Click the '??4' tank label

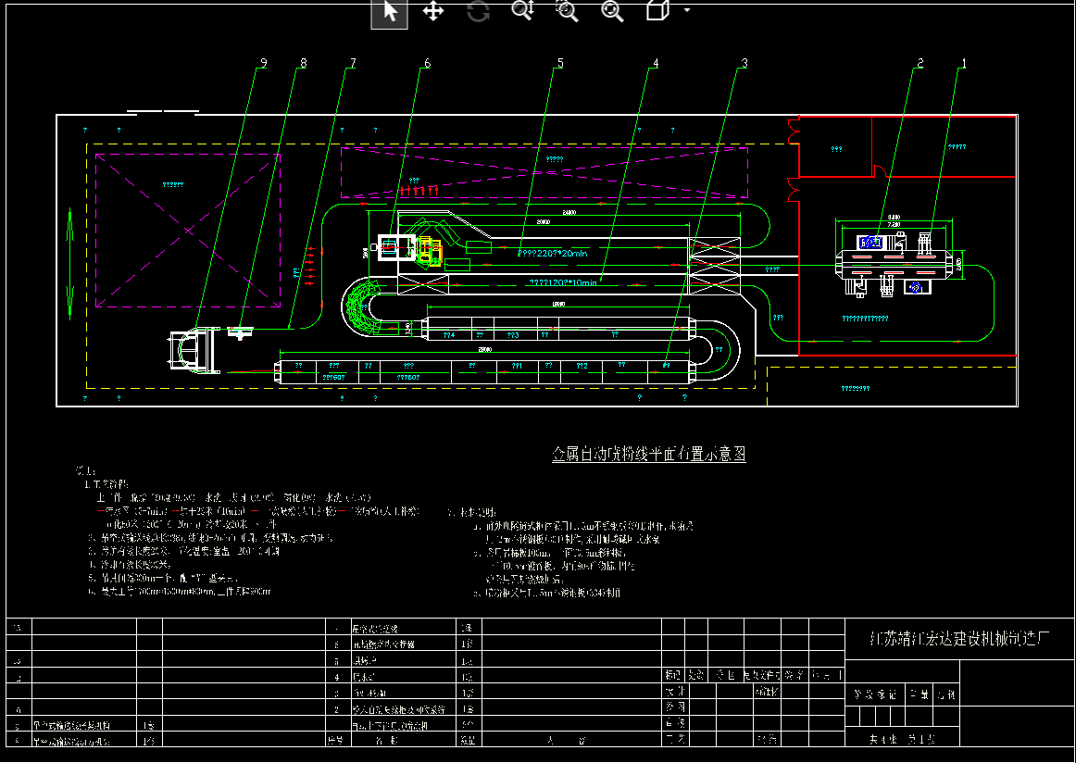tap(449, 335)
